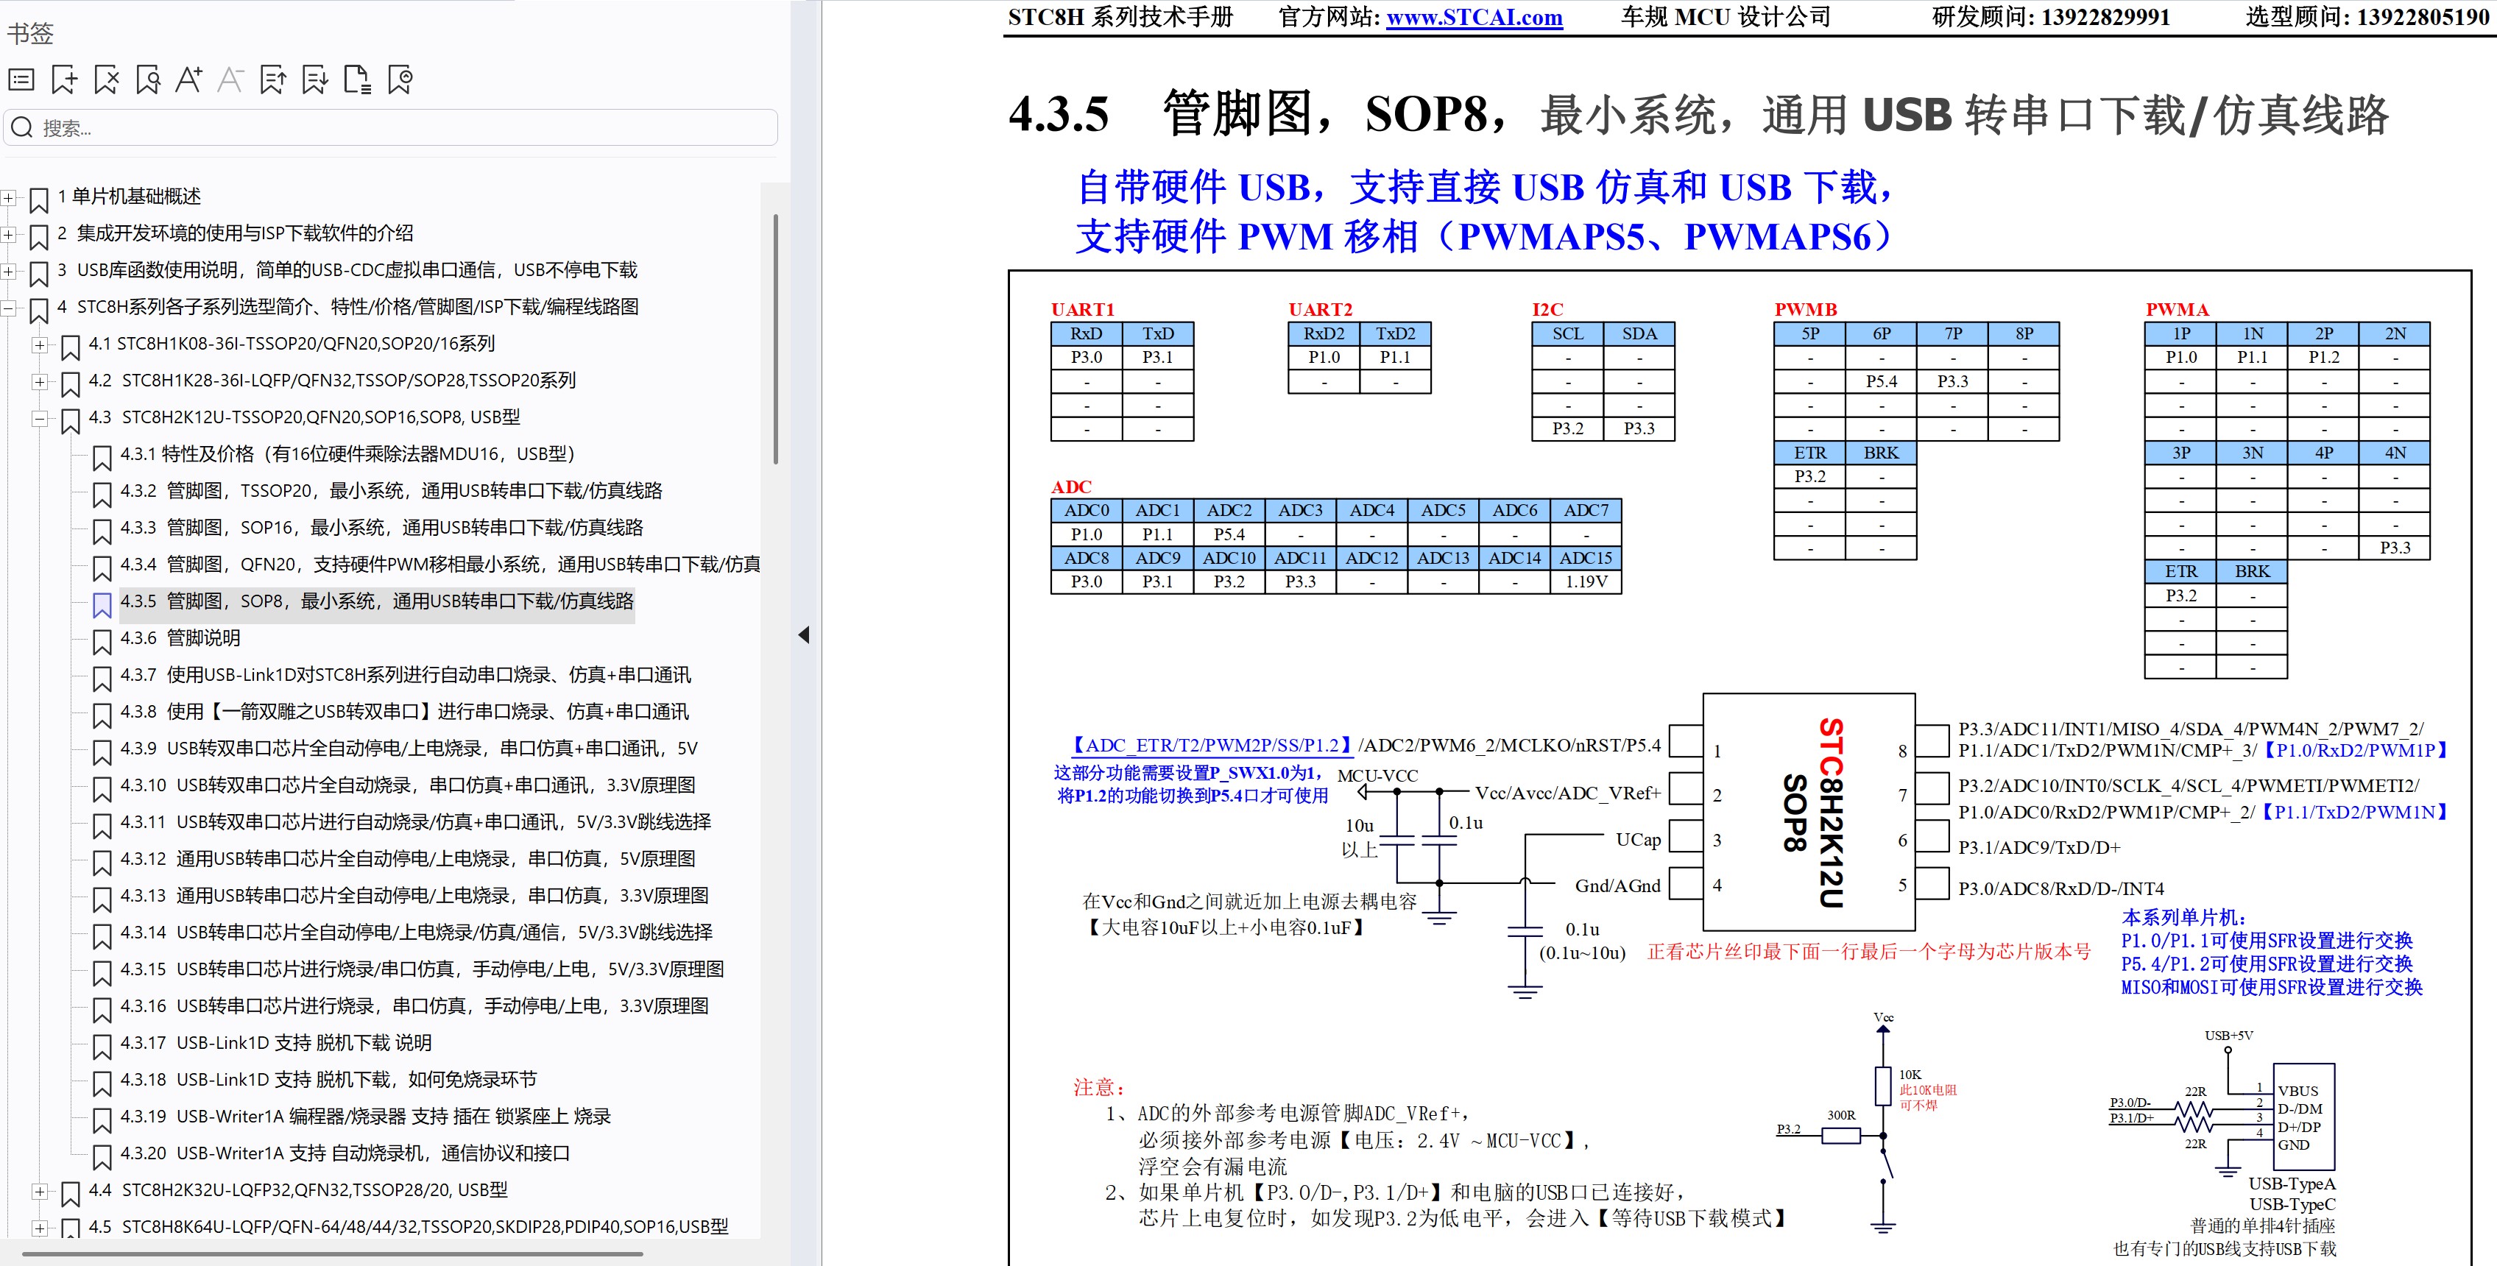This screenshot has height=1266, width=2497.
Task: Open bookmark 4.3.3 管脚图 SOP16
Action: (x=381, y=527)
